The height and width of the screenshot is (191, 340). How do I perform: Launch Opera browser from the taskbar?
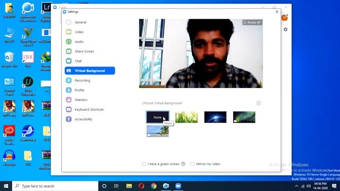point(141,186)
